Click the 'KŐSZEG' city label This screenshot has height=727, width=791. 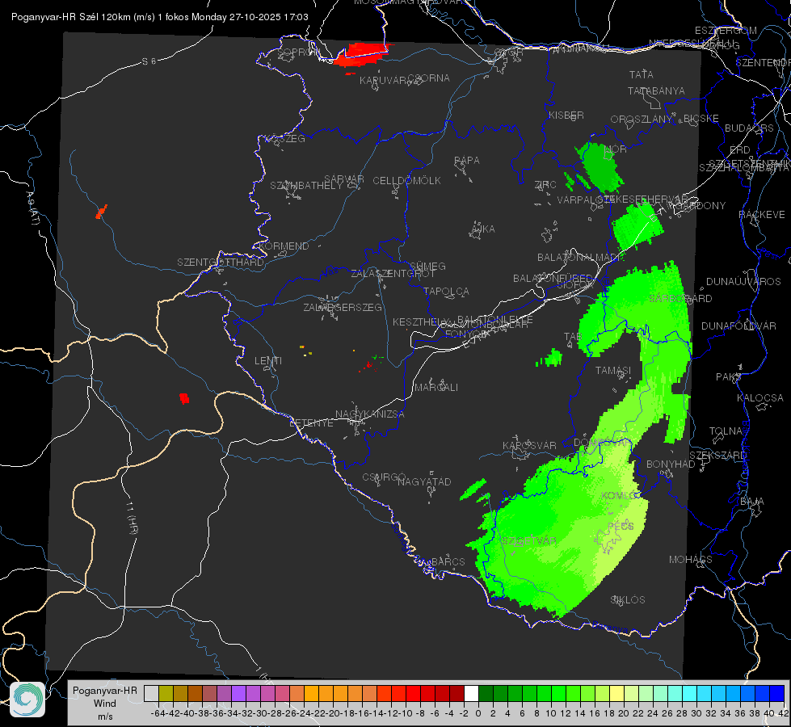(x=287, y=139)
